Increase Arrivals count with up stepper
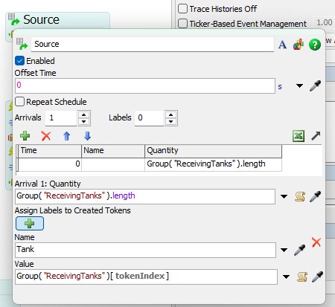Image resolution: width=335 pixels, height=307 pixels. coord(84,115)
